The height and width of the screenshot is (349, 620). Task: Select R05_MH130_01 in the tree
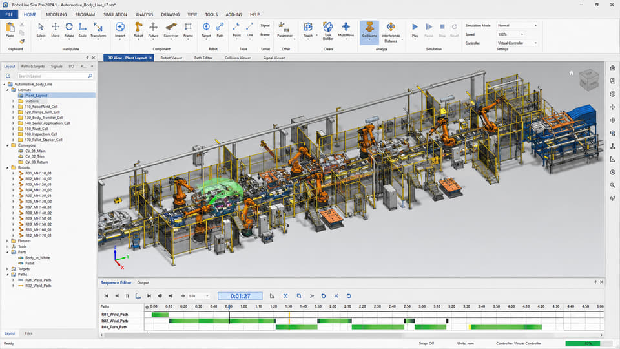click(38, 195)
